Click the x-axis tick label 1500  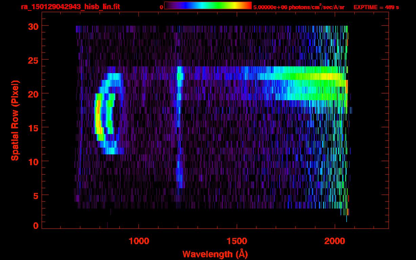point(237,241)
